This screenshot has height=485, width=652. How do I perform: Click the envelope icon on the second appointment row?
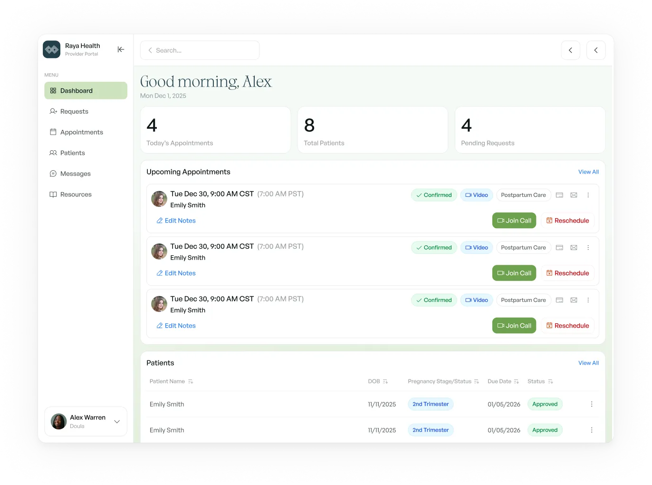click(x=574, y=247)
